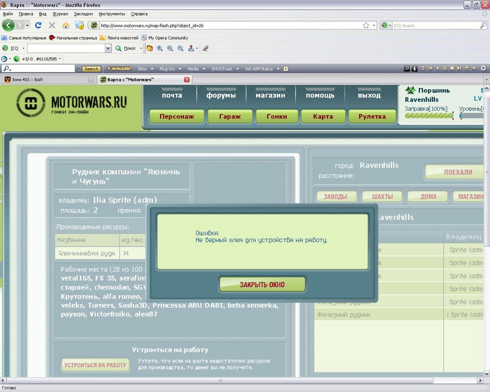Skip to next track in Winamp toolbar

click(459, 68)
